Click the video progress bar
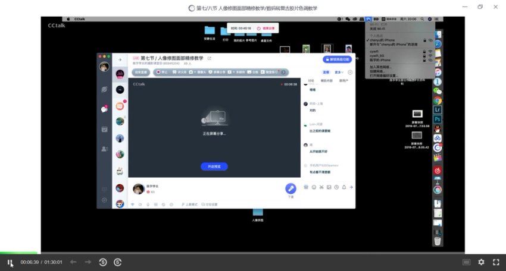Image resolution: width=506 pixels, height=271 pixels. click(x=252, y=253)
